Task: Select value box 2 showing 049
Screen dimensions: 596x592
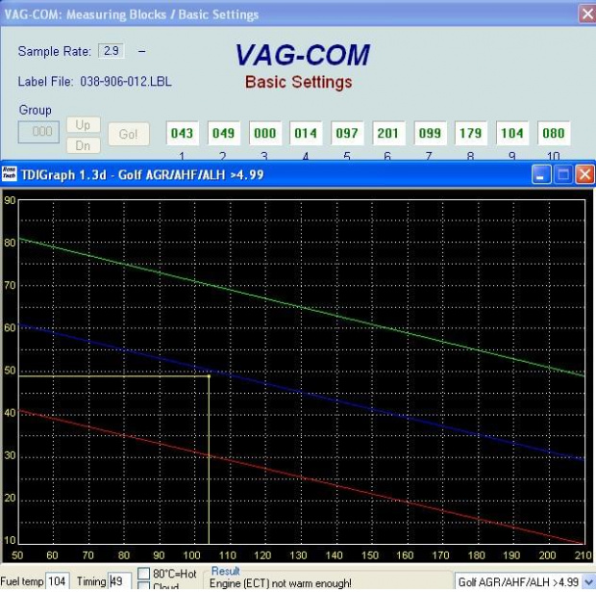Action: tap(223, 133)
